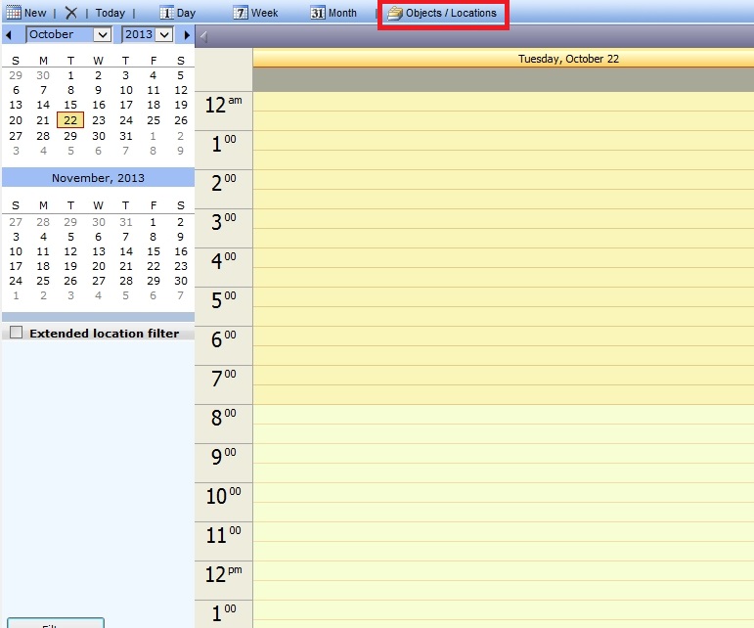Click the Tuesday, October 22 day header
The image size is (754, 628).
[x=568, y=59]
